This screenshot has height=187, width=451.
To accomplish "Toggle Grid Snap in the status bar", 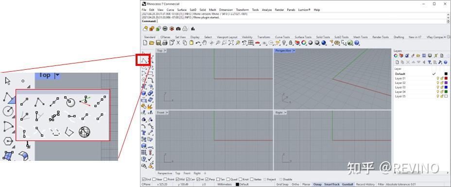I will click(282, 184).
